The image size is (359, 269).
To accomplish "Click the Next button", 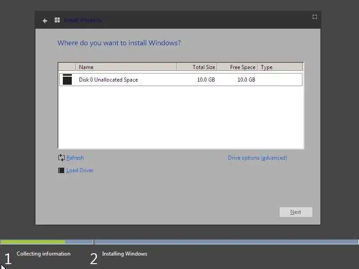I will coord(296,212).
